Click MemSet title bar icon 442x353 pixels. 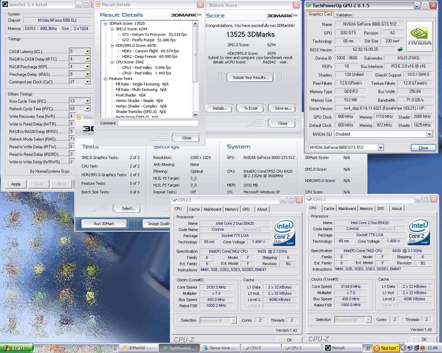(4, 5)
